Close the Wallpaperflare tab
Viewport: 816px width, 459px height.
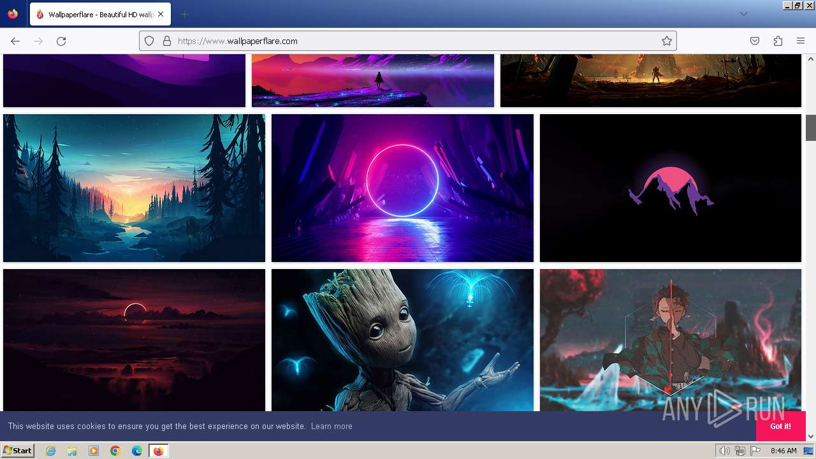[x=161, y=14]
